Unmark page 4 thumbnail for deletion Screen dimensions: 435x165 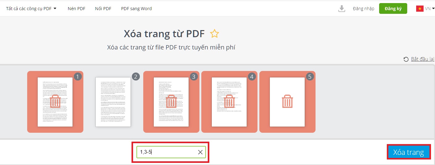[x=229, y=102]
